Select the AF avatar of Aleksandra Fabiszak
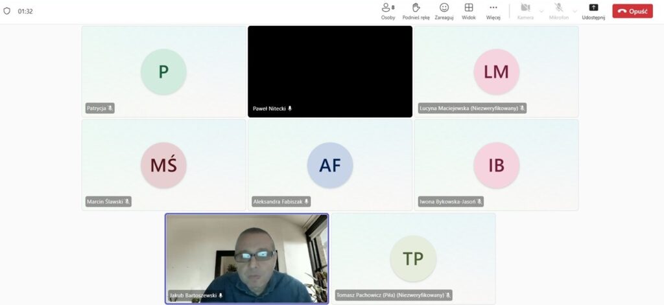 (330, 165)
